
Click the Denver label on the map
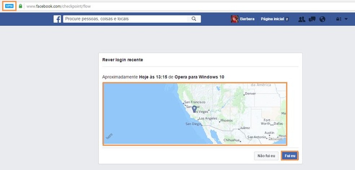click(250, 93)
